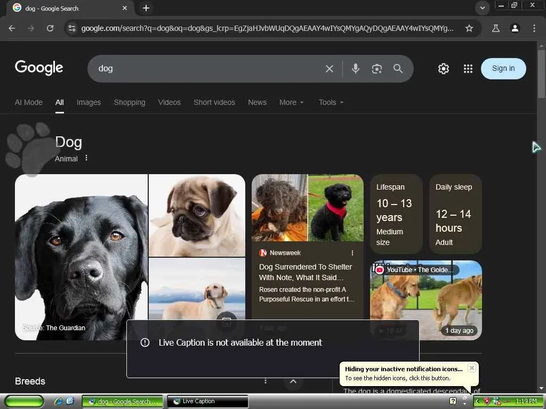Viewport: 546px width, 409px height.
Task: Open tab search dropdown arrow
Action: 482,8
